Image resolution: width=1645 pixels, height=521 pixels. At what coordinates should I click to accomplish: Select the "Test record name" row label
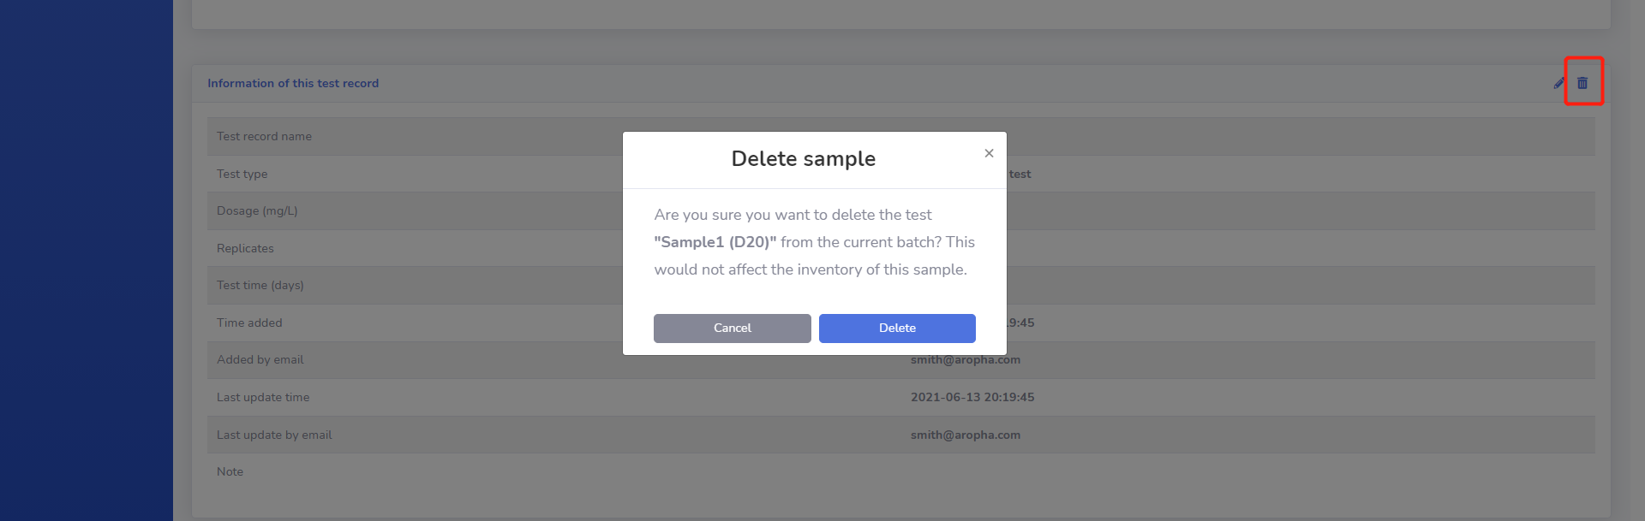tap(264, 137)
